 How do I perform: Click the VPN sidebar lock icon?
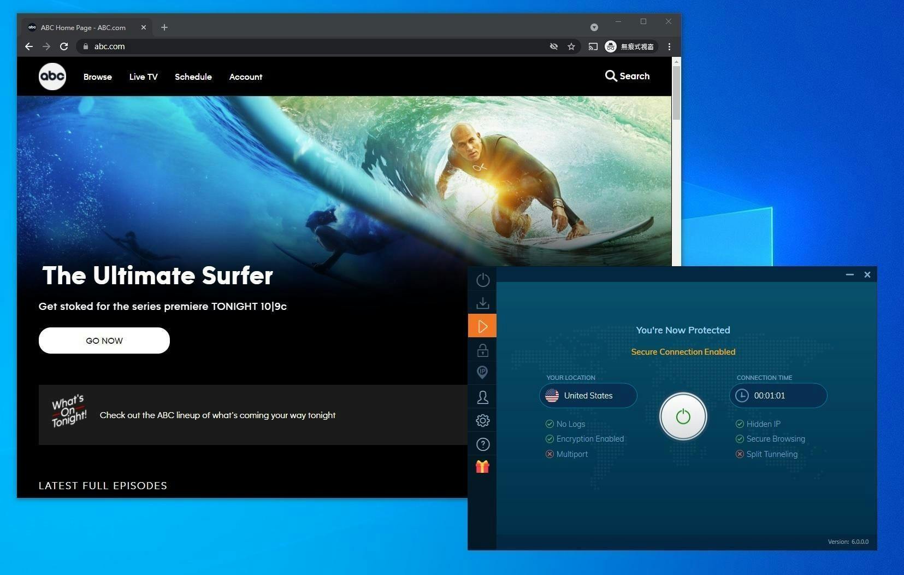[x=483, y=350]
